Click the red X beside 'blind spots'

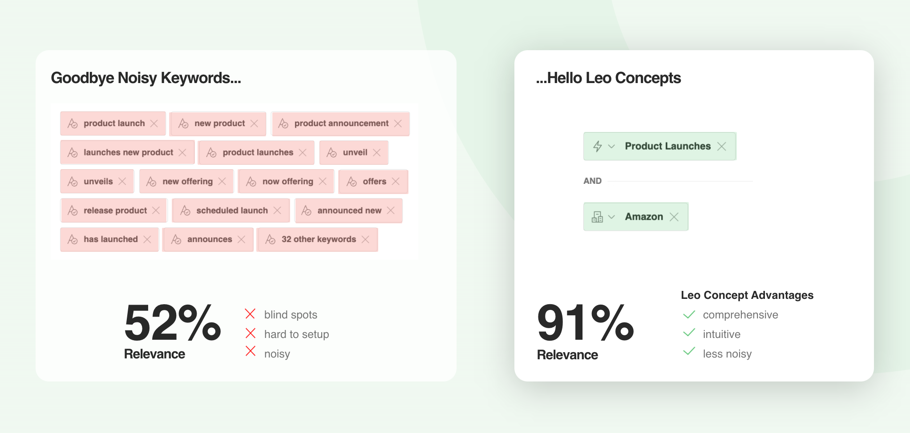(x=250, y=314)
